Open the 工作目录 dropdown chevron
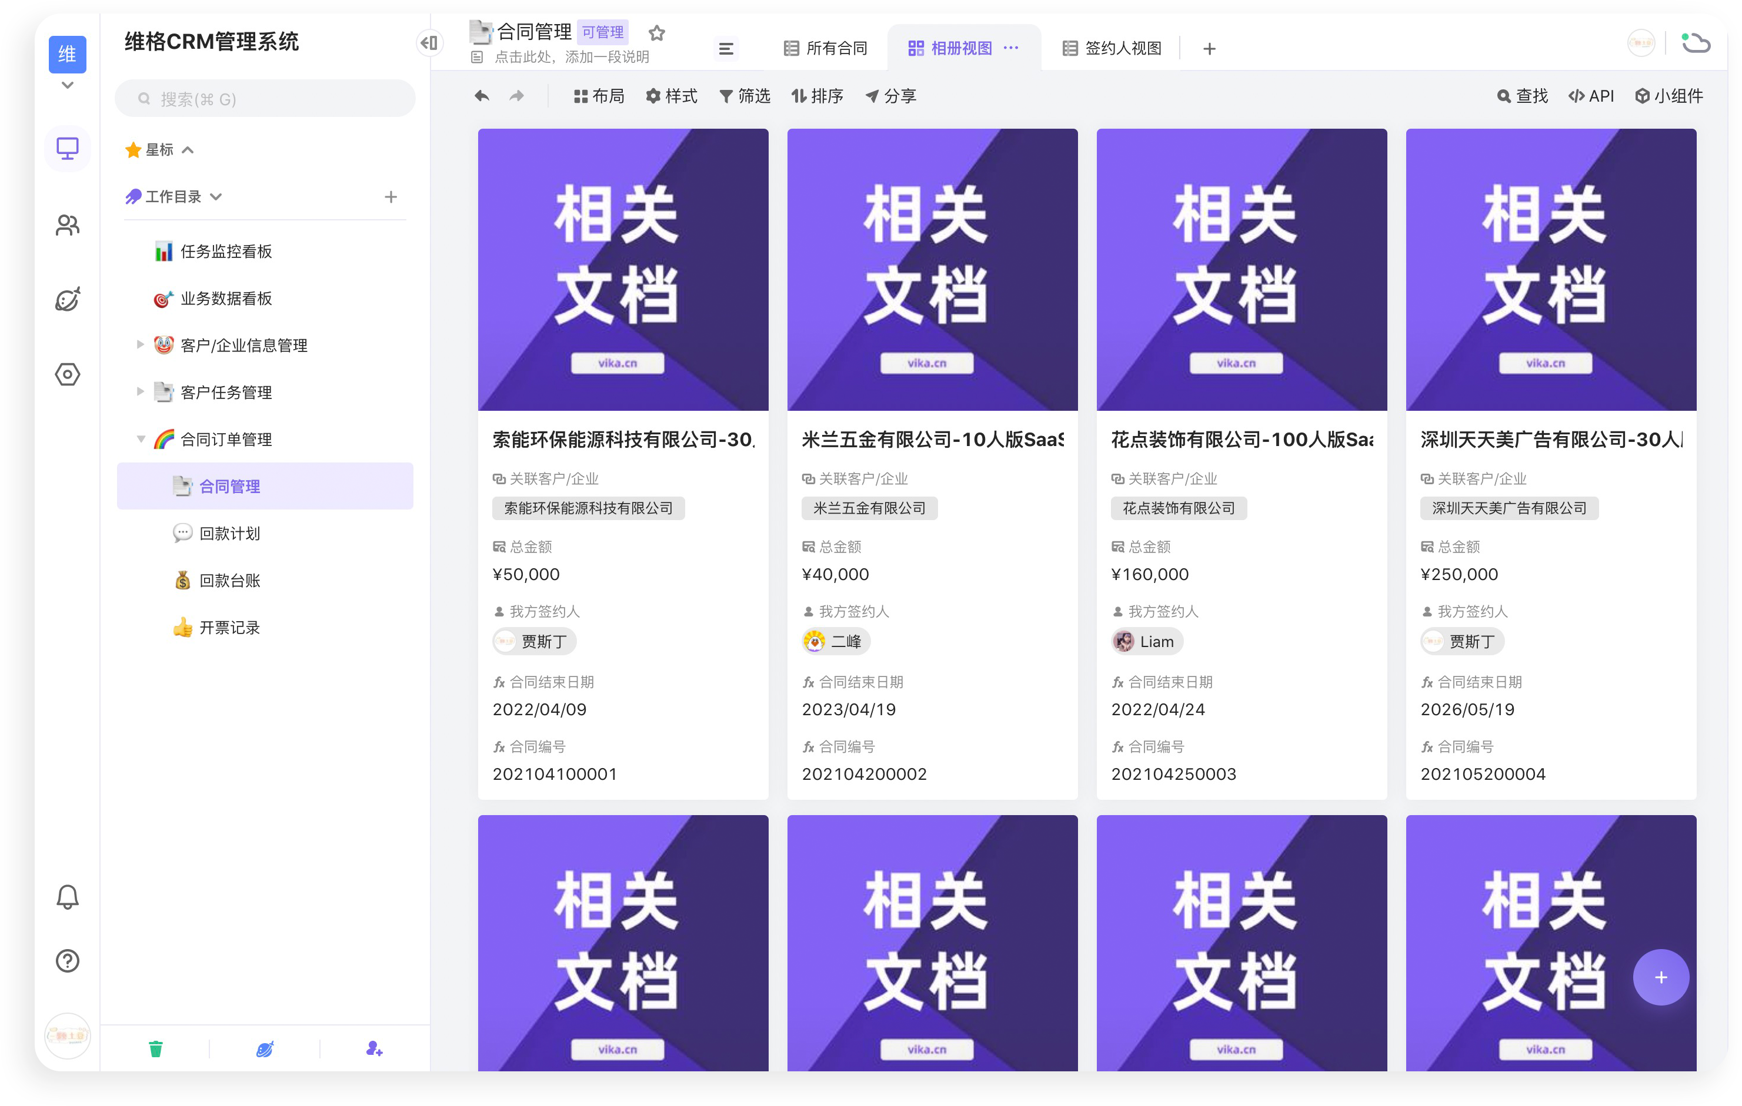 pyautogui.click(x=216, y=196)
